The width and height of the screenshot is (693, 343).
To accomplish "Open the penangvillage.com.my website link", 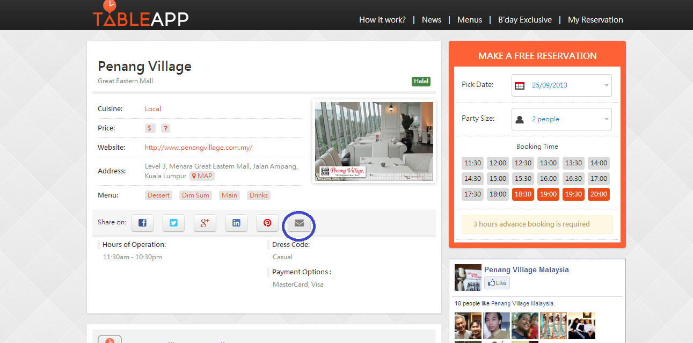I will pyautogui.click(x=199, y=148).
